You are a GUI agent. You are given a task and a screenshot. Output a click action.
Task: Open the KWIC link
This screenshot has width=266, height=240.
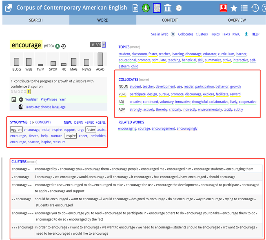click(x=236, y=34)
